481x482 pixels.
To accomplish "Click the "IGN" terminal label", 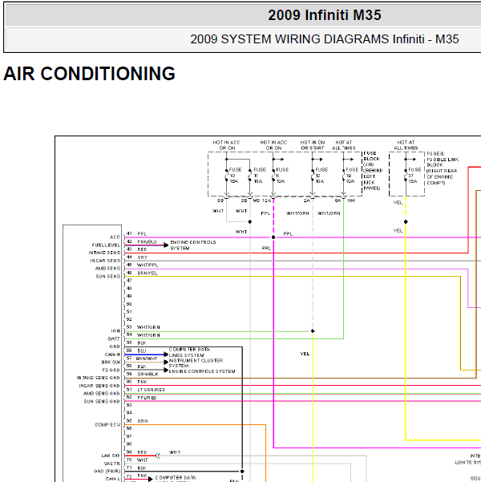I will pos(115,331).
